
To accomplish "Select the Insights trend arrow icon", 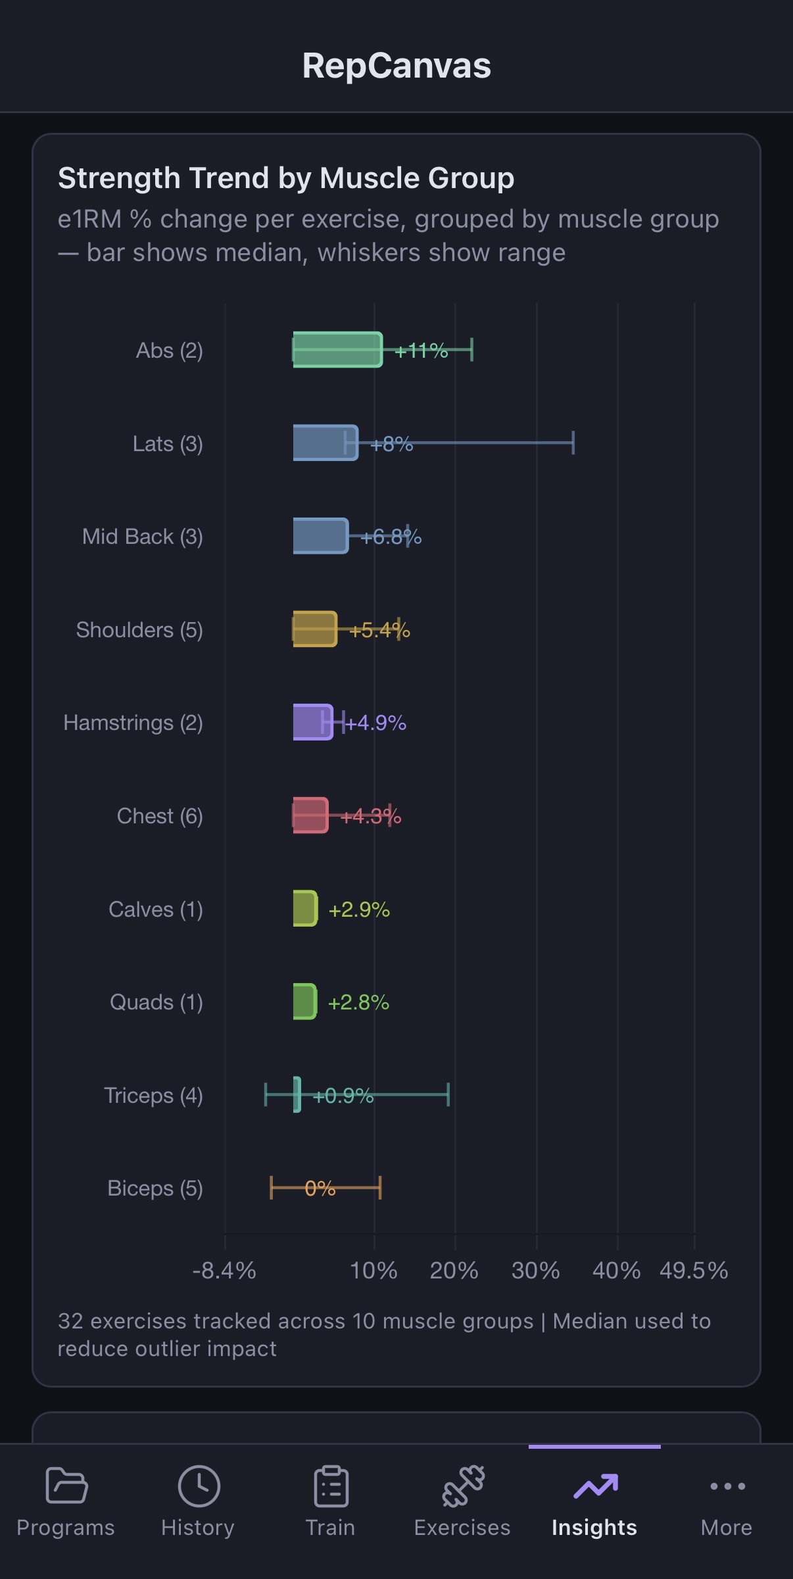I will click(594, 1486).
